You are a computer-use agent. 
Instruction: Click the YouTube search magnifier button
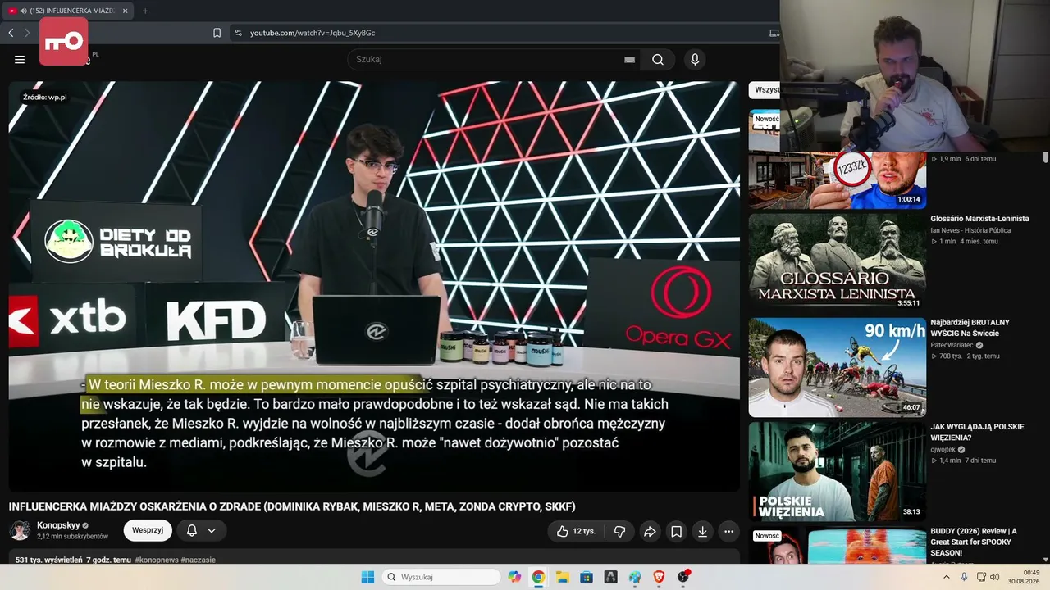click(658, 59)
